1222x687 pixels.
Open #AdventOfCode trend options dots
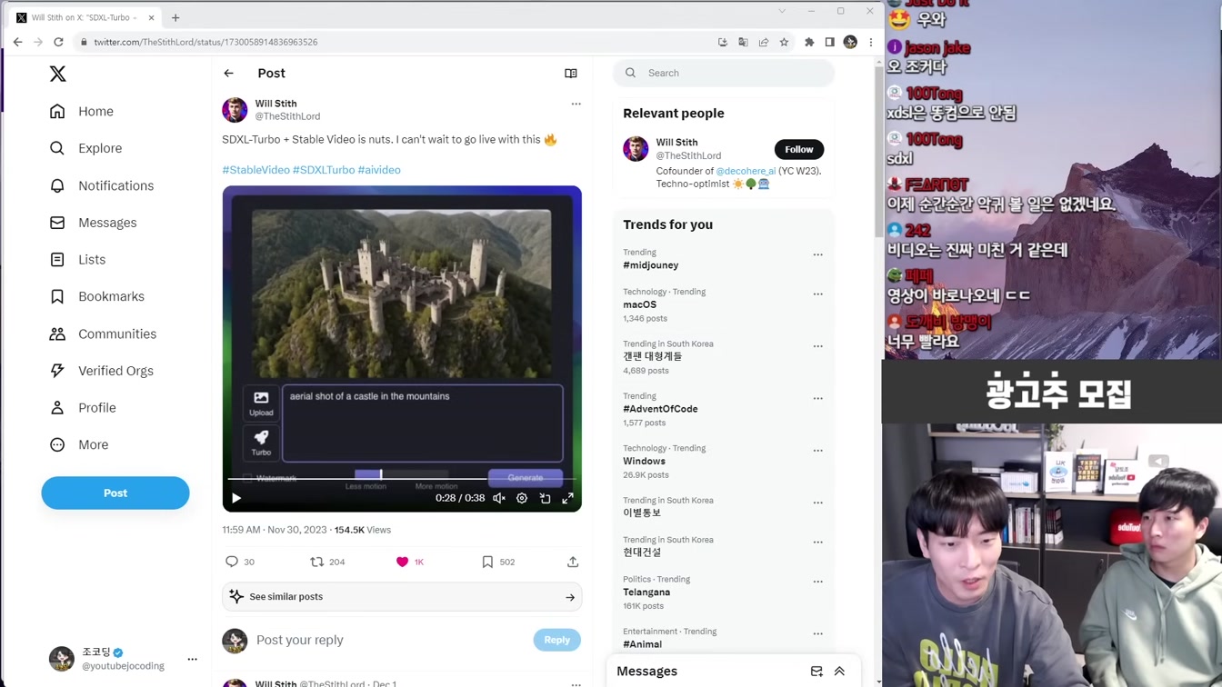[x=817, y=398]
